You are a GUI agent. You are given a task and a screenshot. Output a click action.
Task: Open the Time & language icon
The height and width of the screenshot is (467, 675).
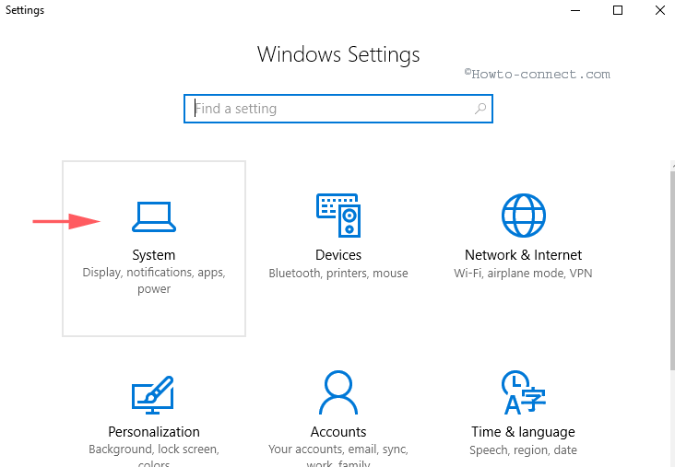coord(524,392)
